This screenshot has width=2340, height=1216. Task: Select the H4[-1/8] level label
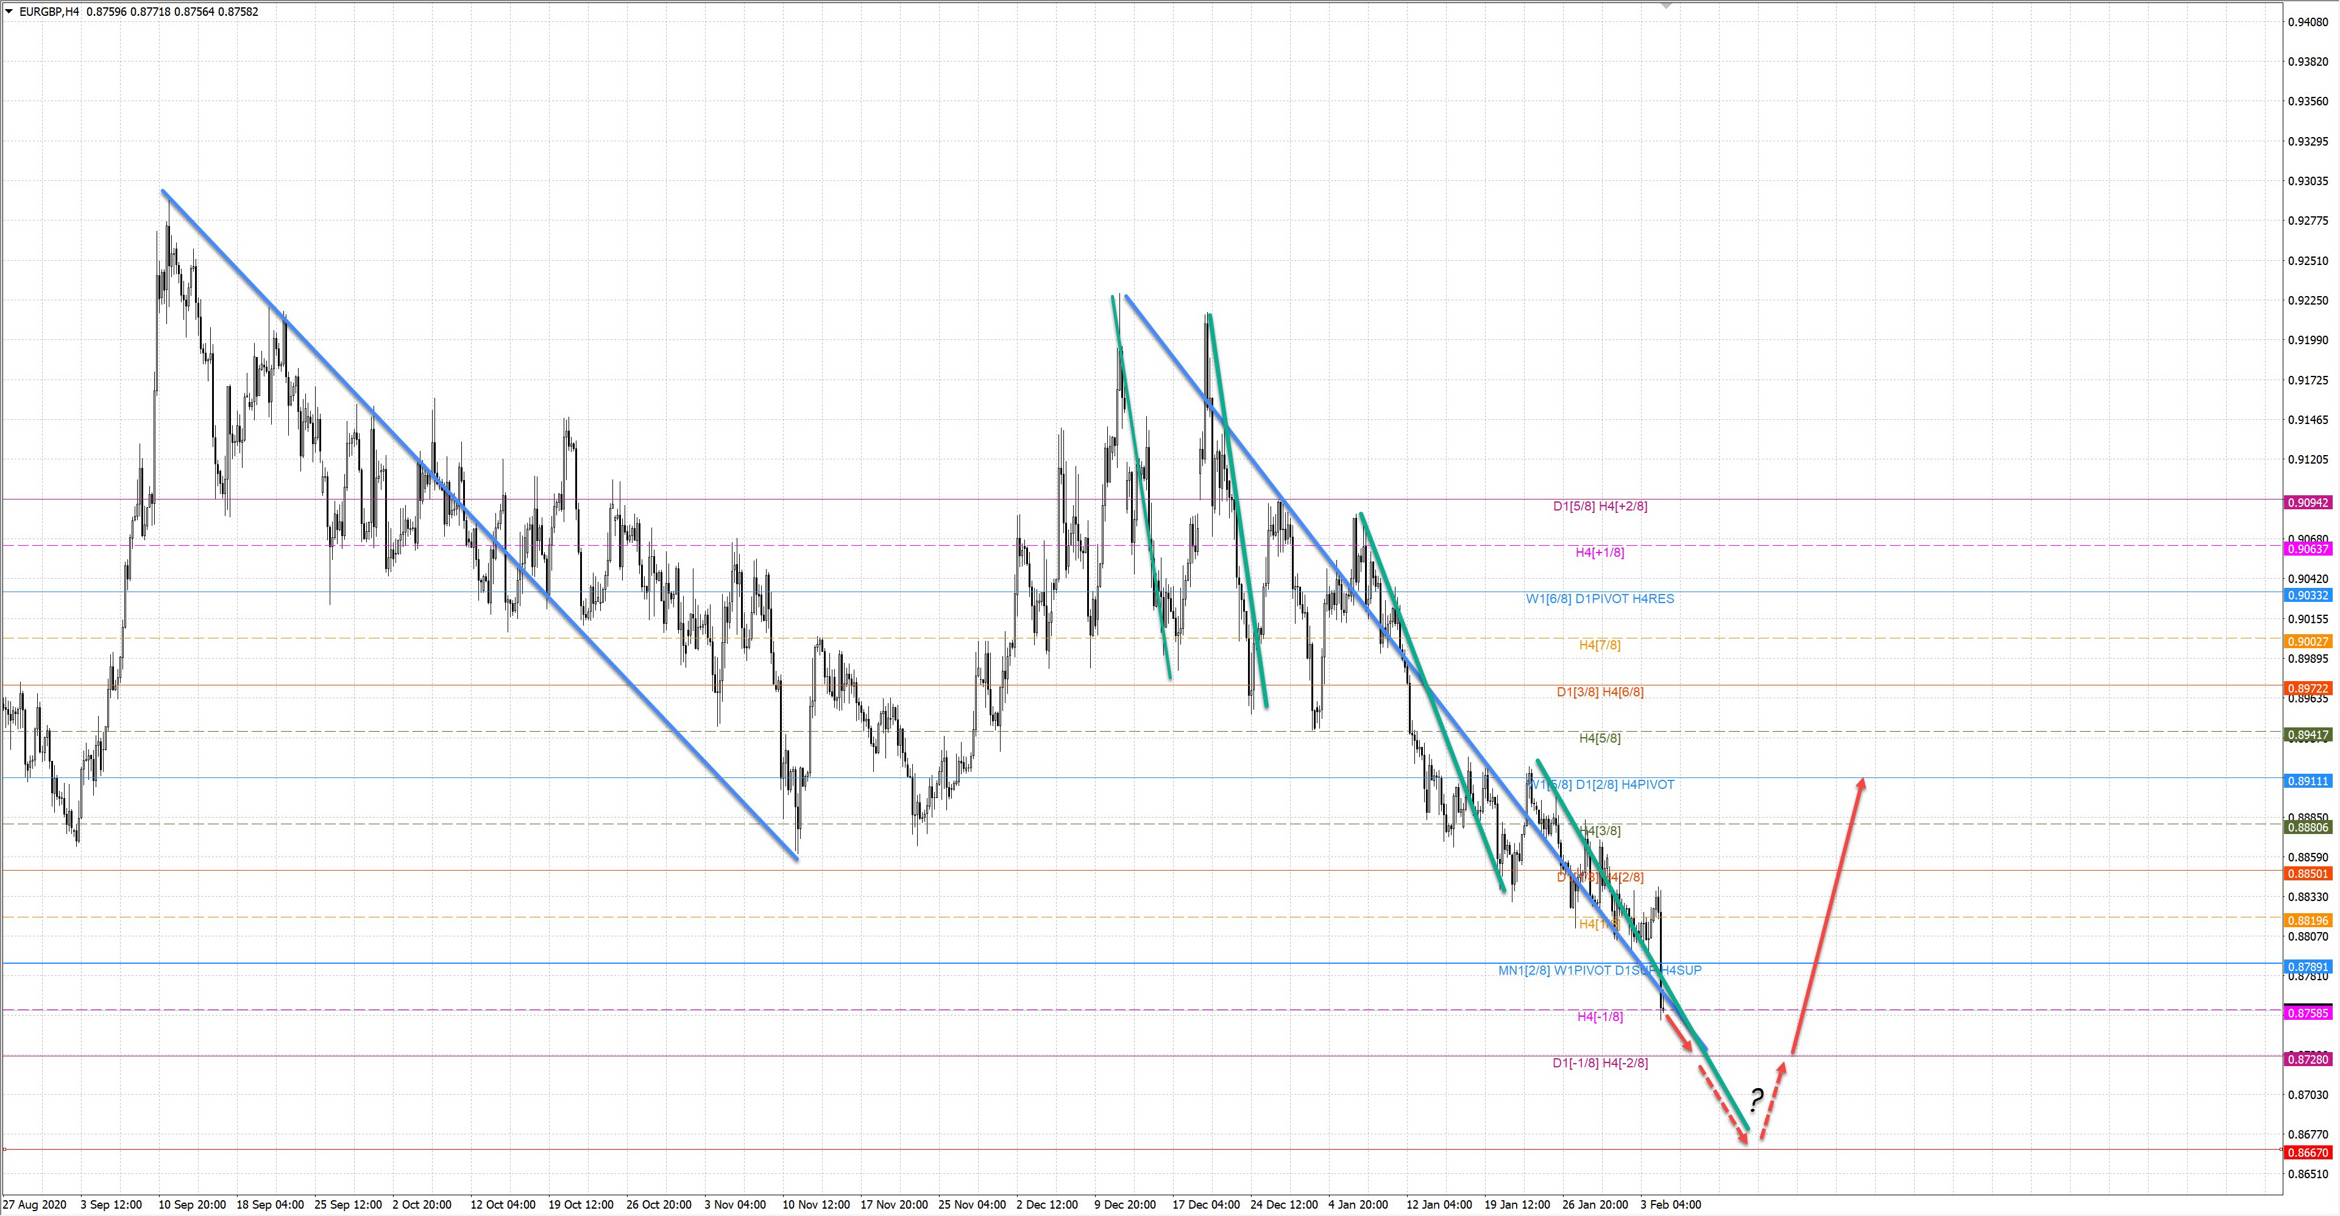click(1600, 1016)
